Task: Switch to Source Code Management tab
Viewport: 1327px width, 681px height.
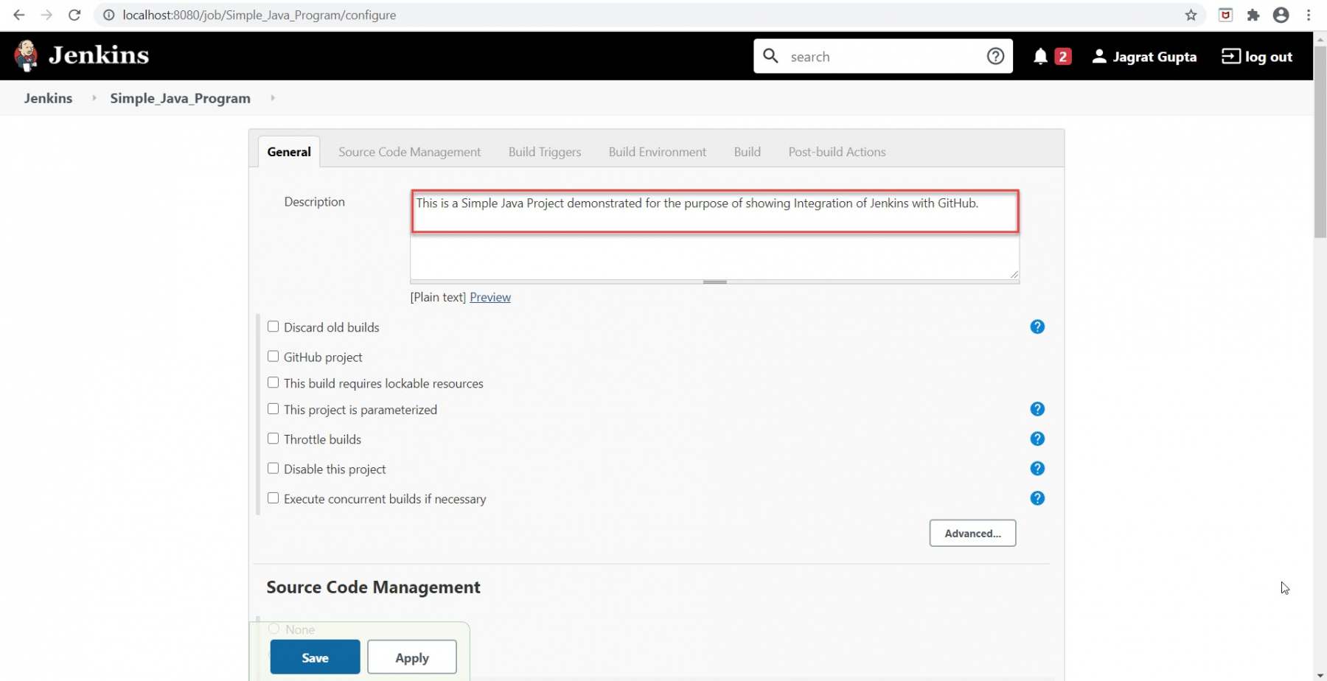Action: pos(409,152)
